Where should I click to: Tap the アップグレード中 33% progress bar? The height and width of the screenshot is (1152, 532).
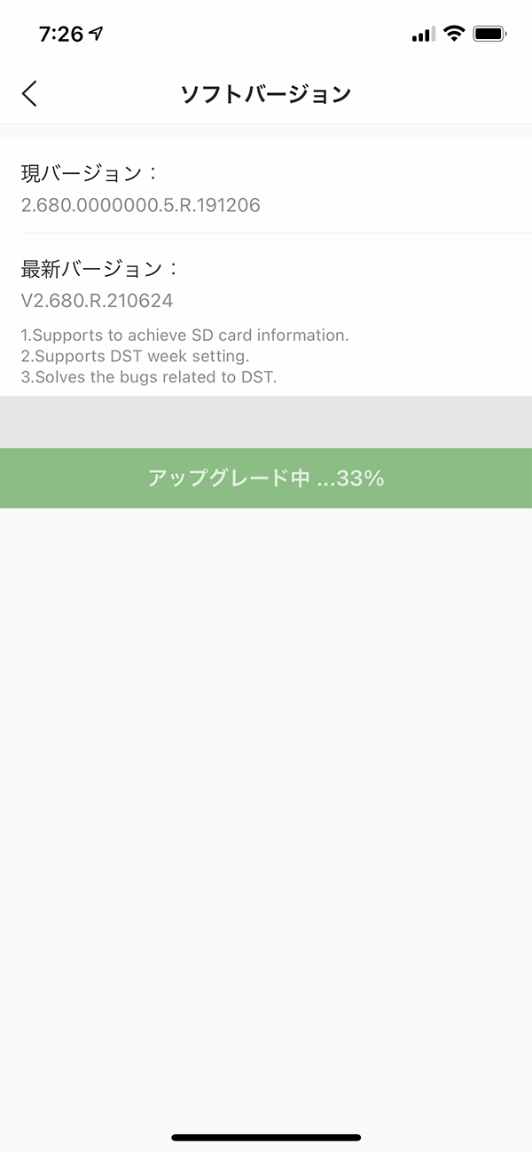pos(266,478)
